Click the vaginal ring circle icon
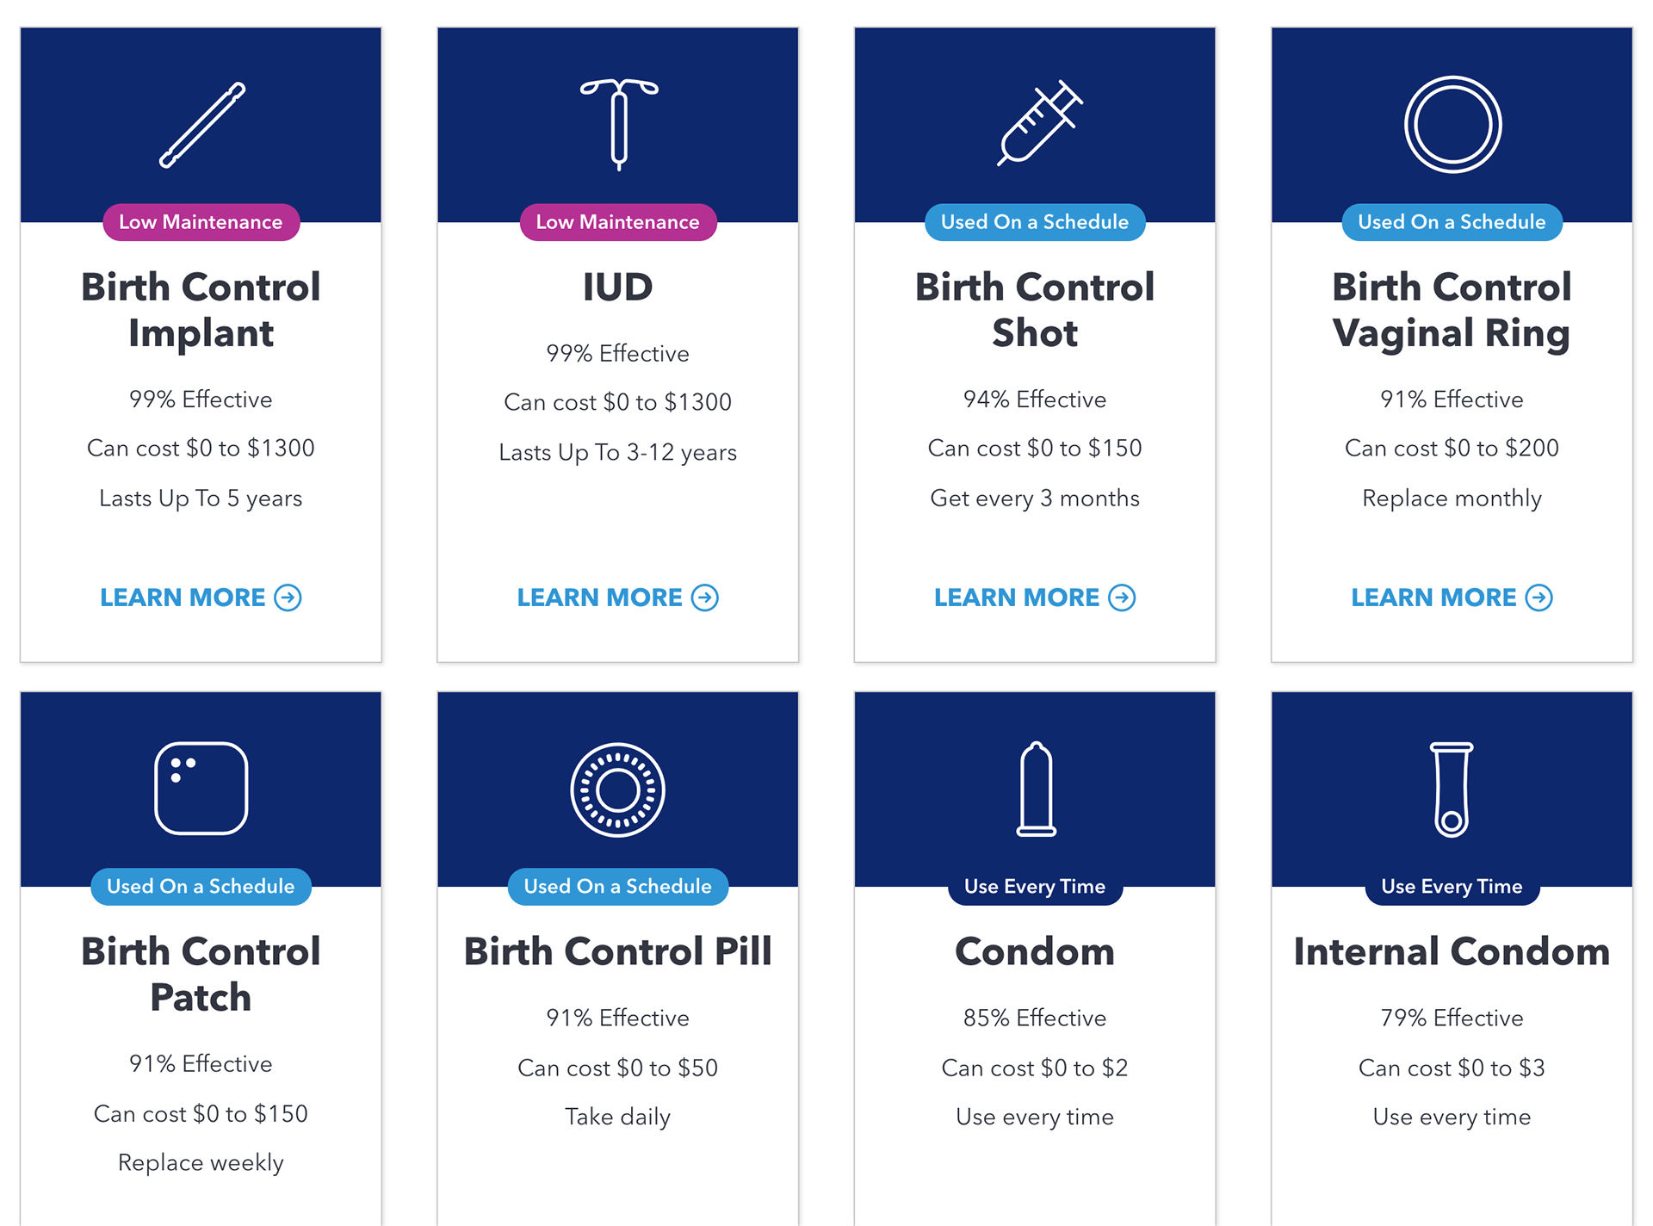1653x1226 pixels. pyautogui.click(x=1452, y=125)
